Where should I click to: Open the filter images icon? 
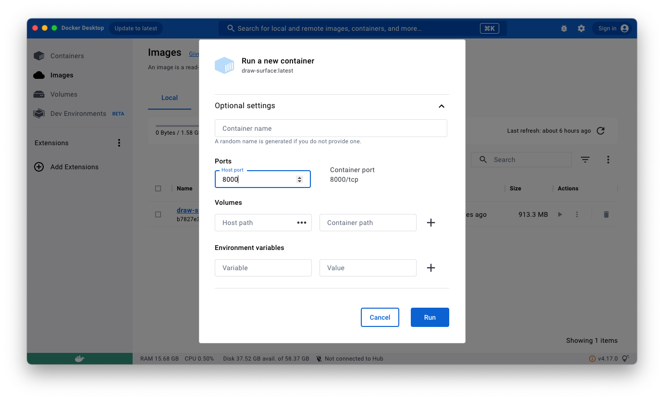[585, 160]
